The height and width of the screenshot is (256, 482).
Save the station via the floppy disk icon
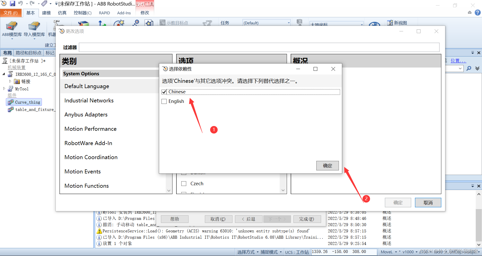coord(12,4)
